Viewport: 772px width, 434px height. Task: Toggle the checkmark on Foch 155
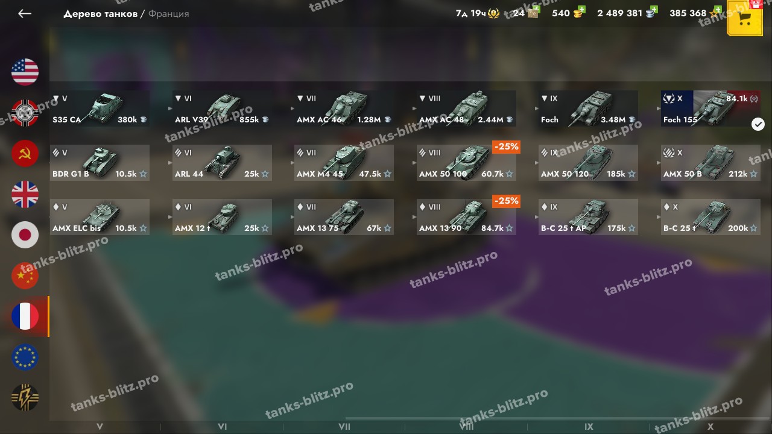pyautogui.click(x=758, y=124)
